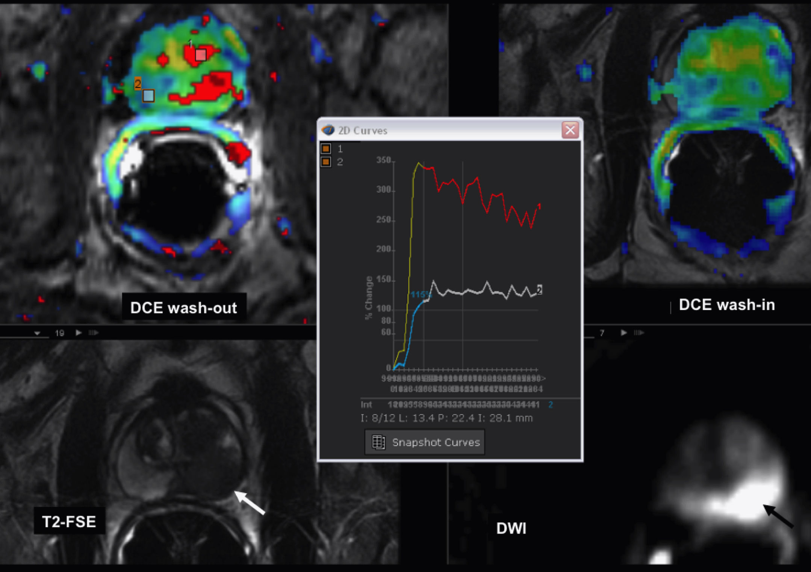The width and height of the screenshot is (811, 572).
Task: Click the fast-forward icon beside series 19
Action: 93,333
